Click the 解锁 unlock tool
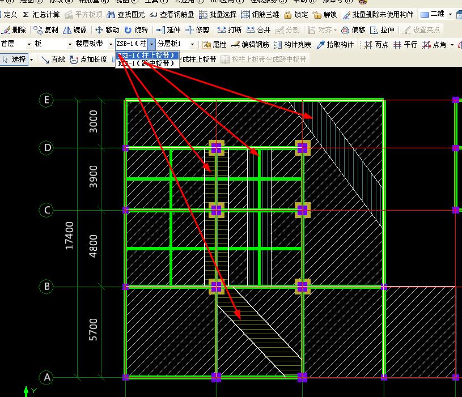The image size is (462, 397). pyautogui.click(x=325, y=14)
